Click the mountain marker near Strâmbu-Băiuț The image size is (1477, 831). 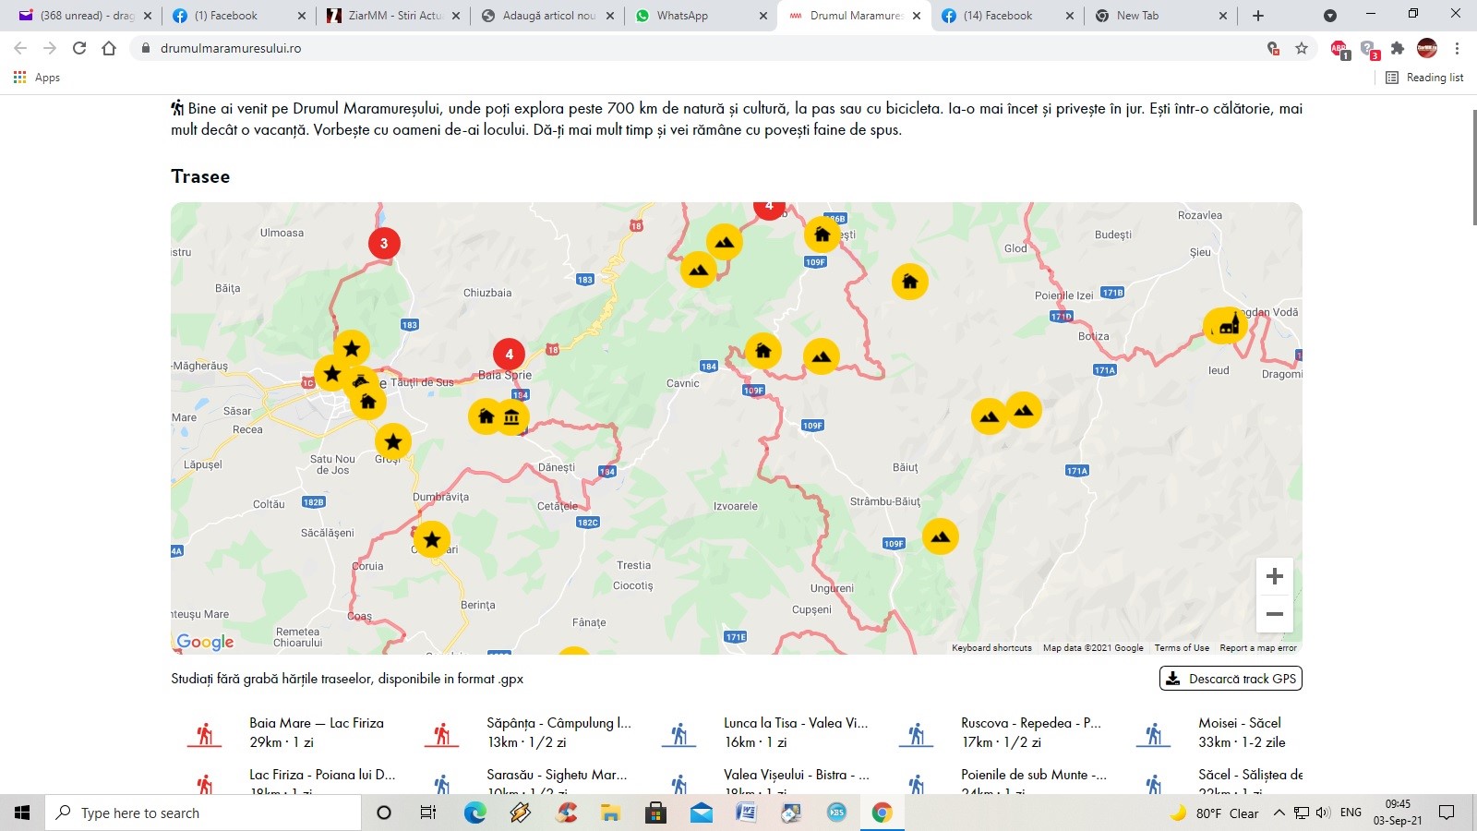click(x=940, y=536)
